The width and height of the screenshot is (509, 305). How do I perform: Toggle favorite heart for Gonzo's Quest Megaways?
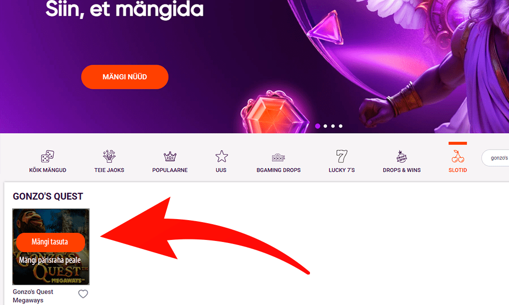coord(83,294)
